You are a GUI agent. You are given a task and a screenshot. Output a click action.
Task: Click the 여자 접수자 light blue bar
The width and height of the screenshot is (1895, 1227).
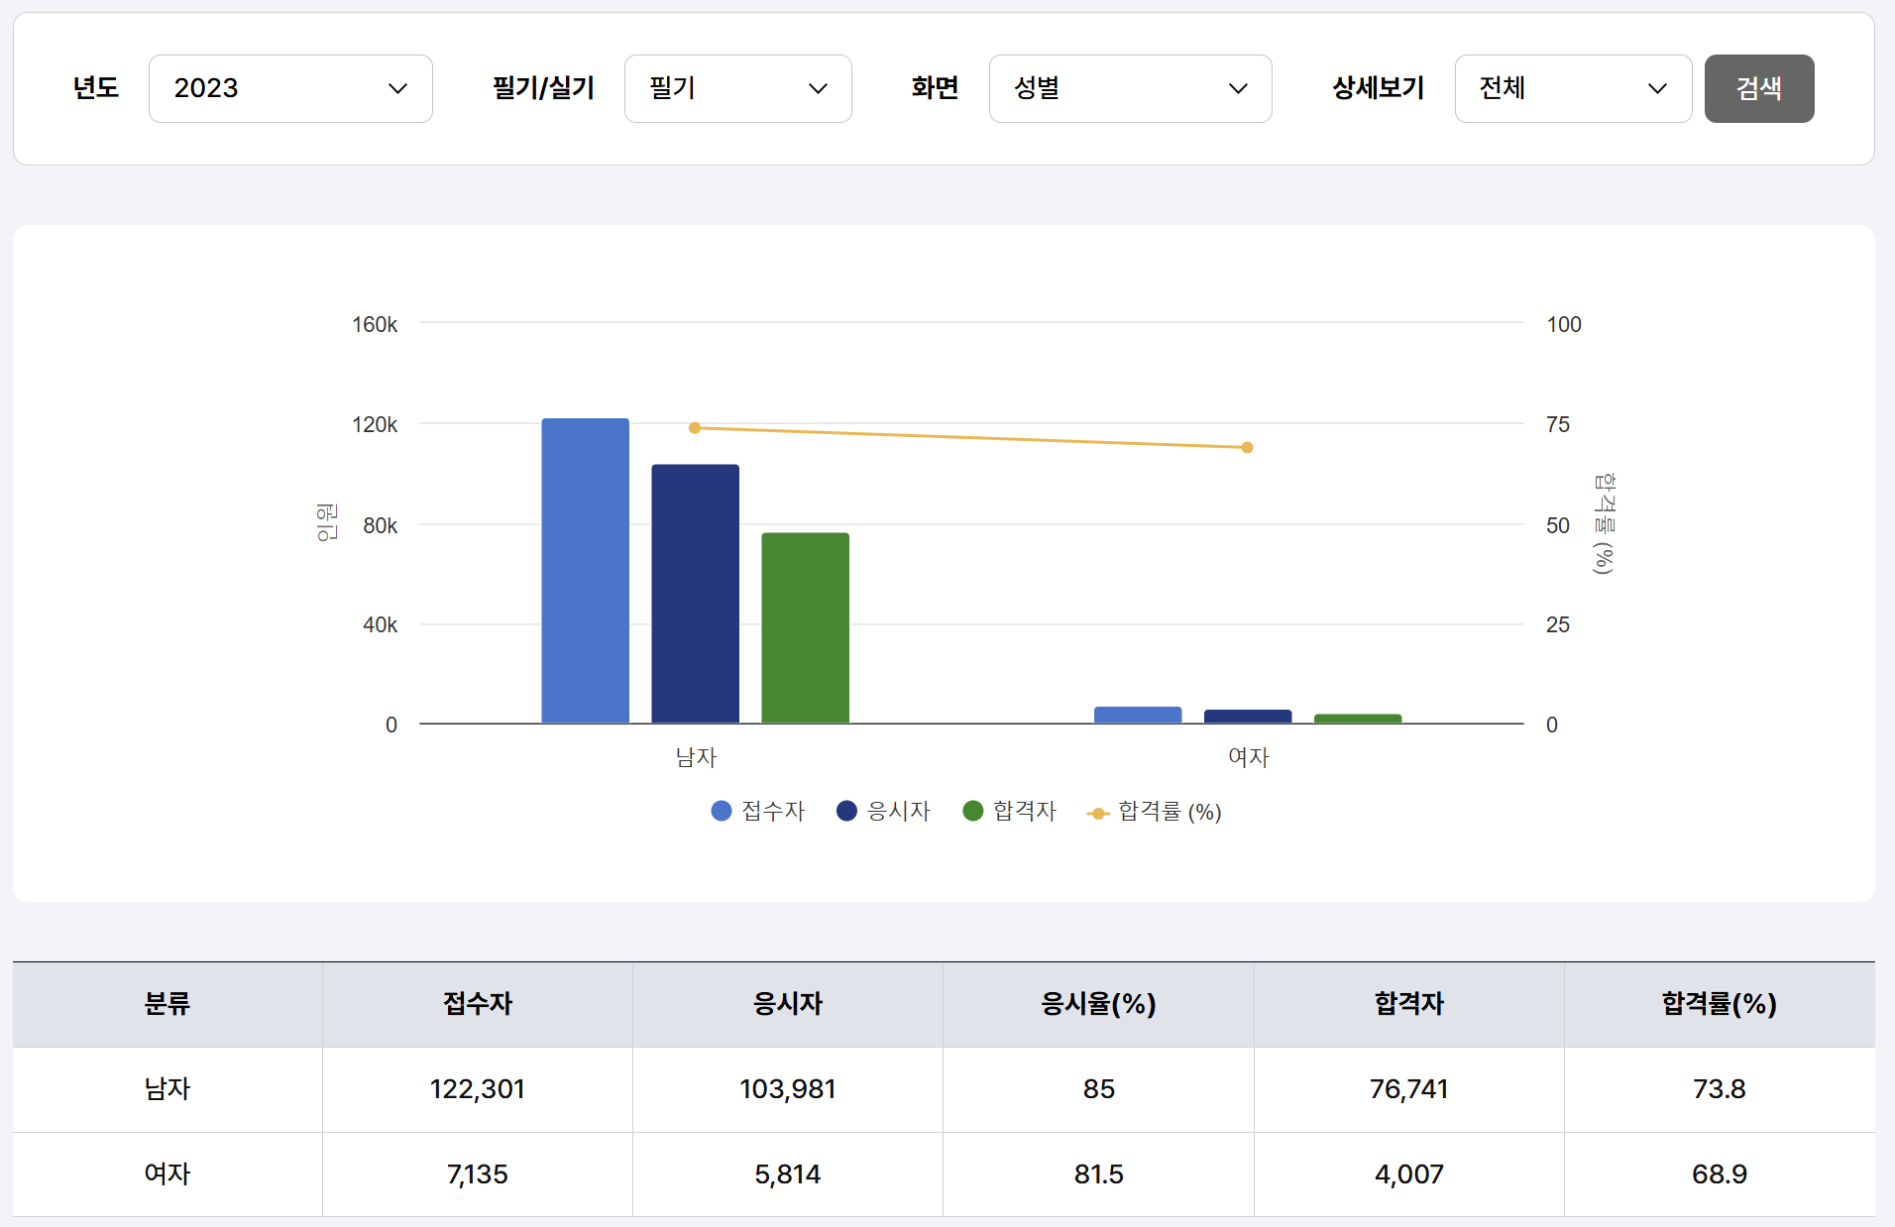(x=1138, y=715)
